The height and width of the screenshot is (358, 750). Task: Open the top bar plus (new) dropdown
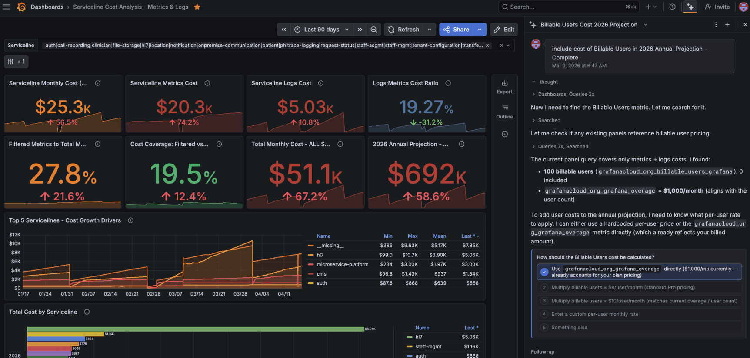pyautogui.click(x=651, y=7)
